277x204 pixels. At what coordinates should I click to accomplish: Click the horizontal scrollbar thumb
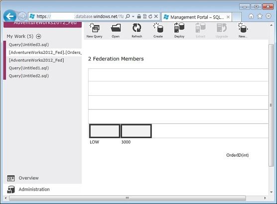pyautogui.click(x=127, y=198)
